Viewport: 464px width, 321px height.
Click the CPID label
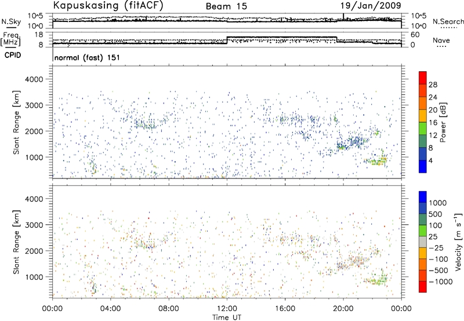tap(13, 55)
